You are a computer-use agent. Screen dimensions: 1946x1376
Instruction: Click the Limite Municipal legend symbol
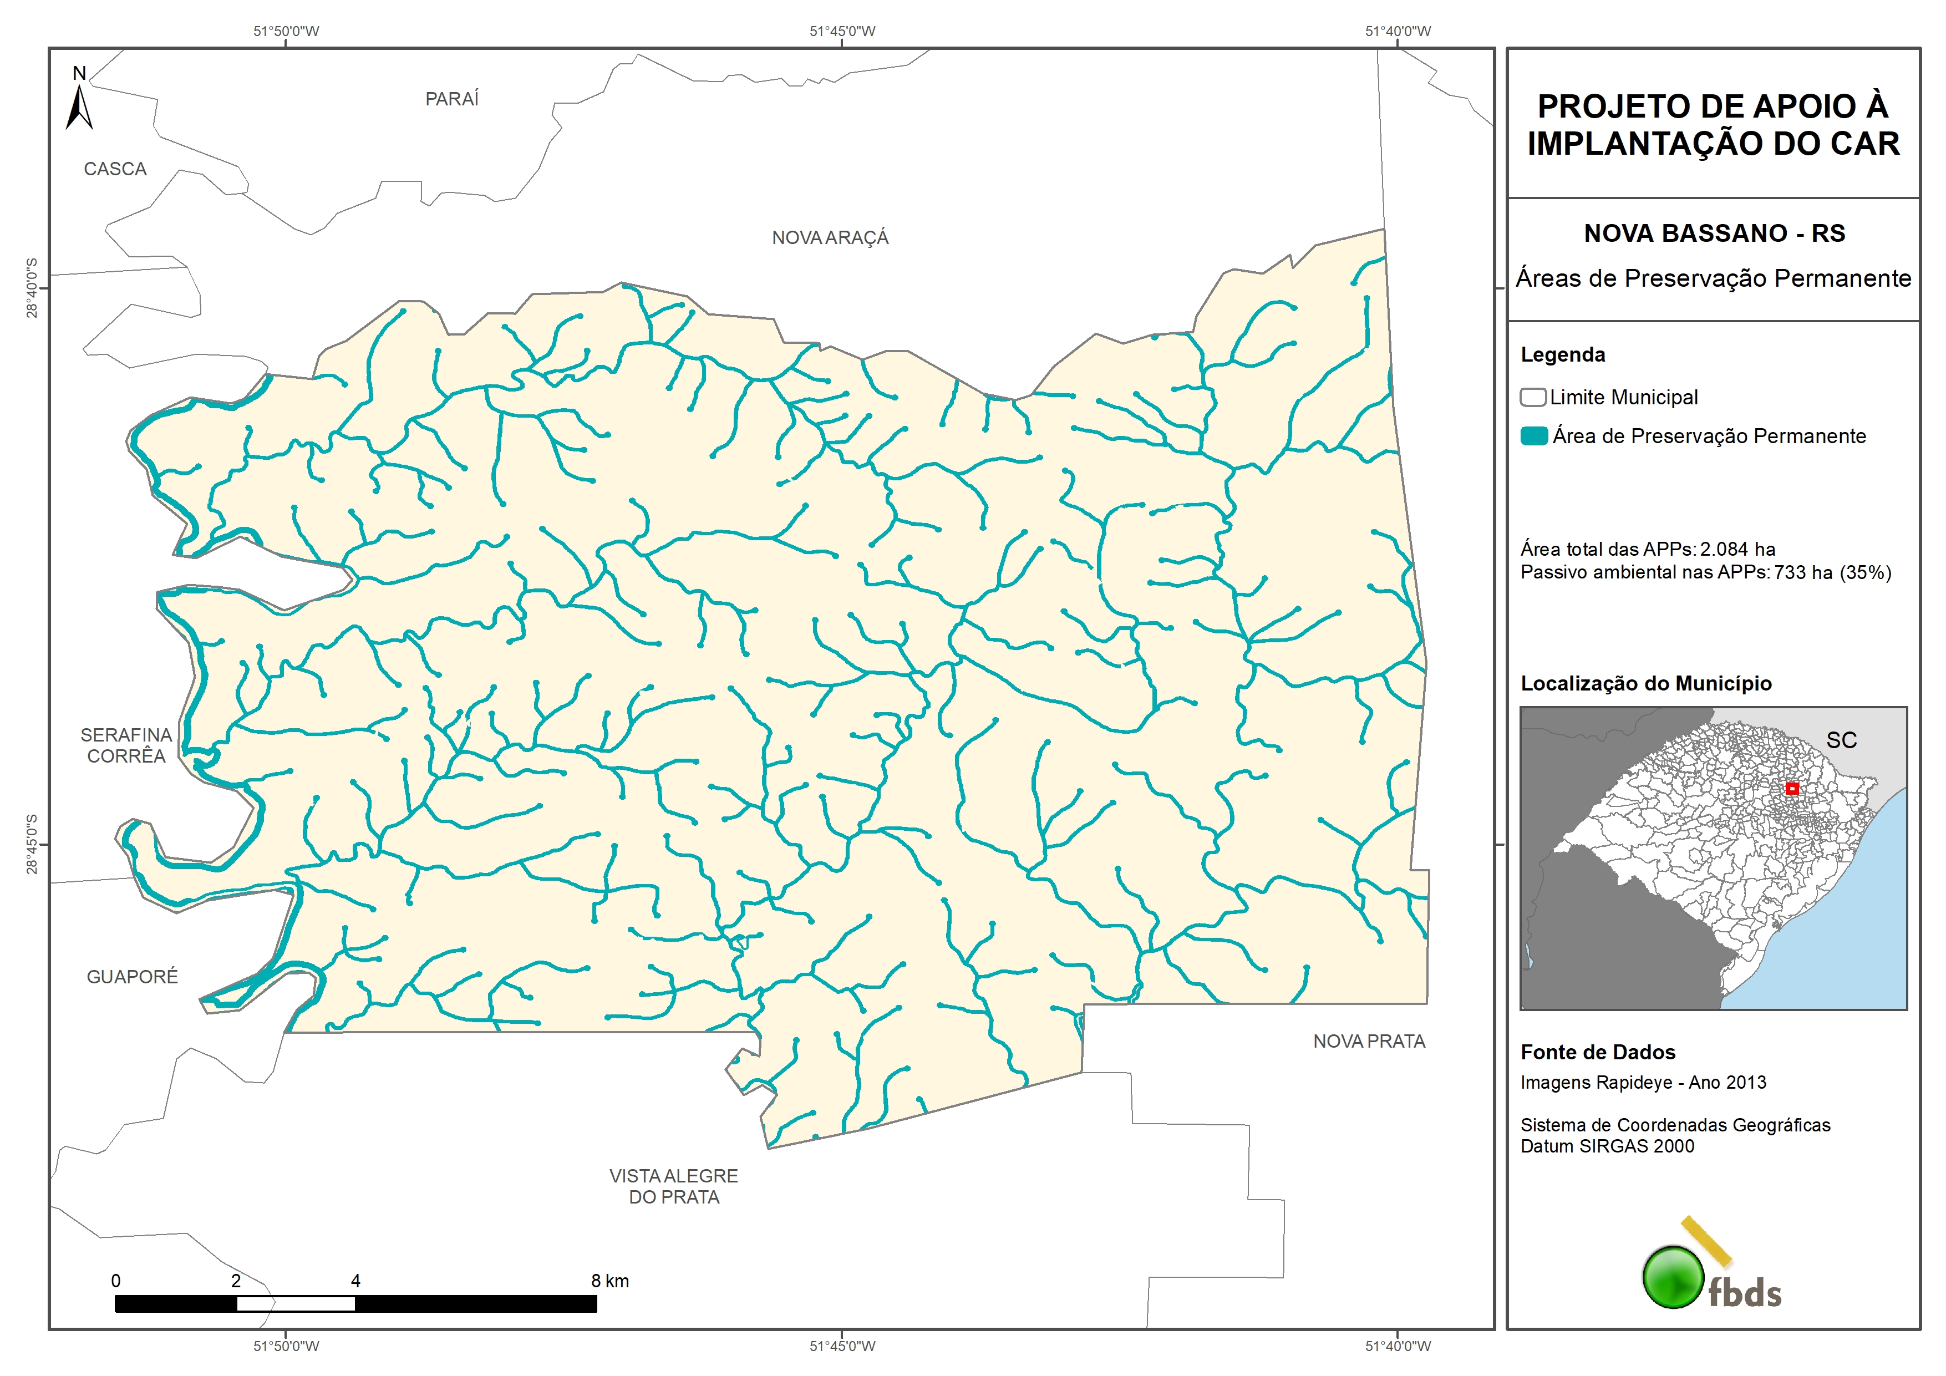click(1532, 398)
